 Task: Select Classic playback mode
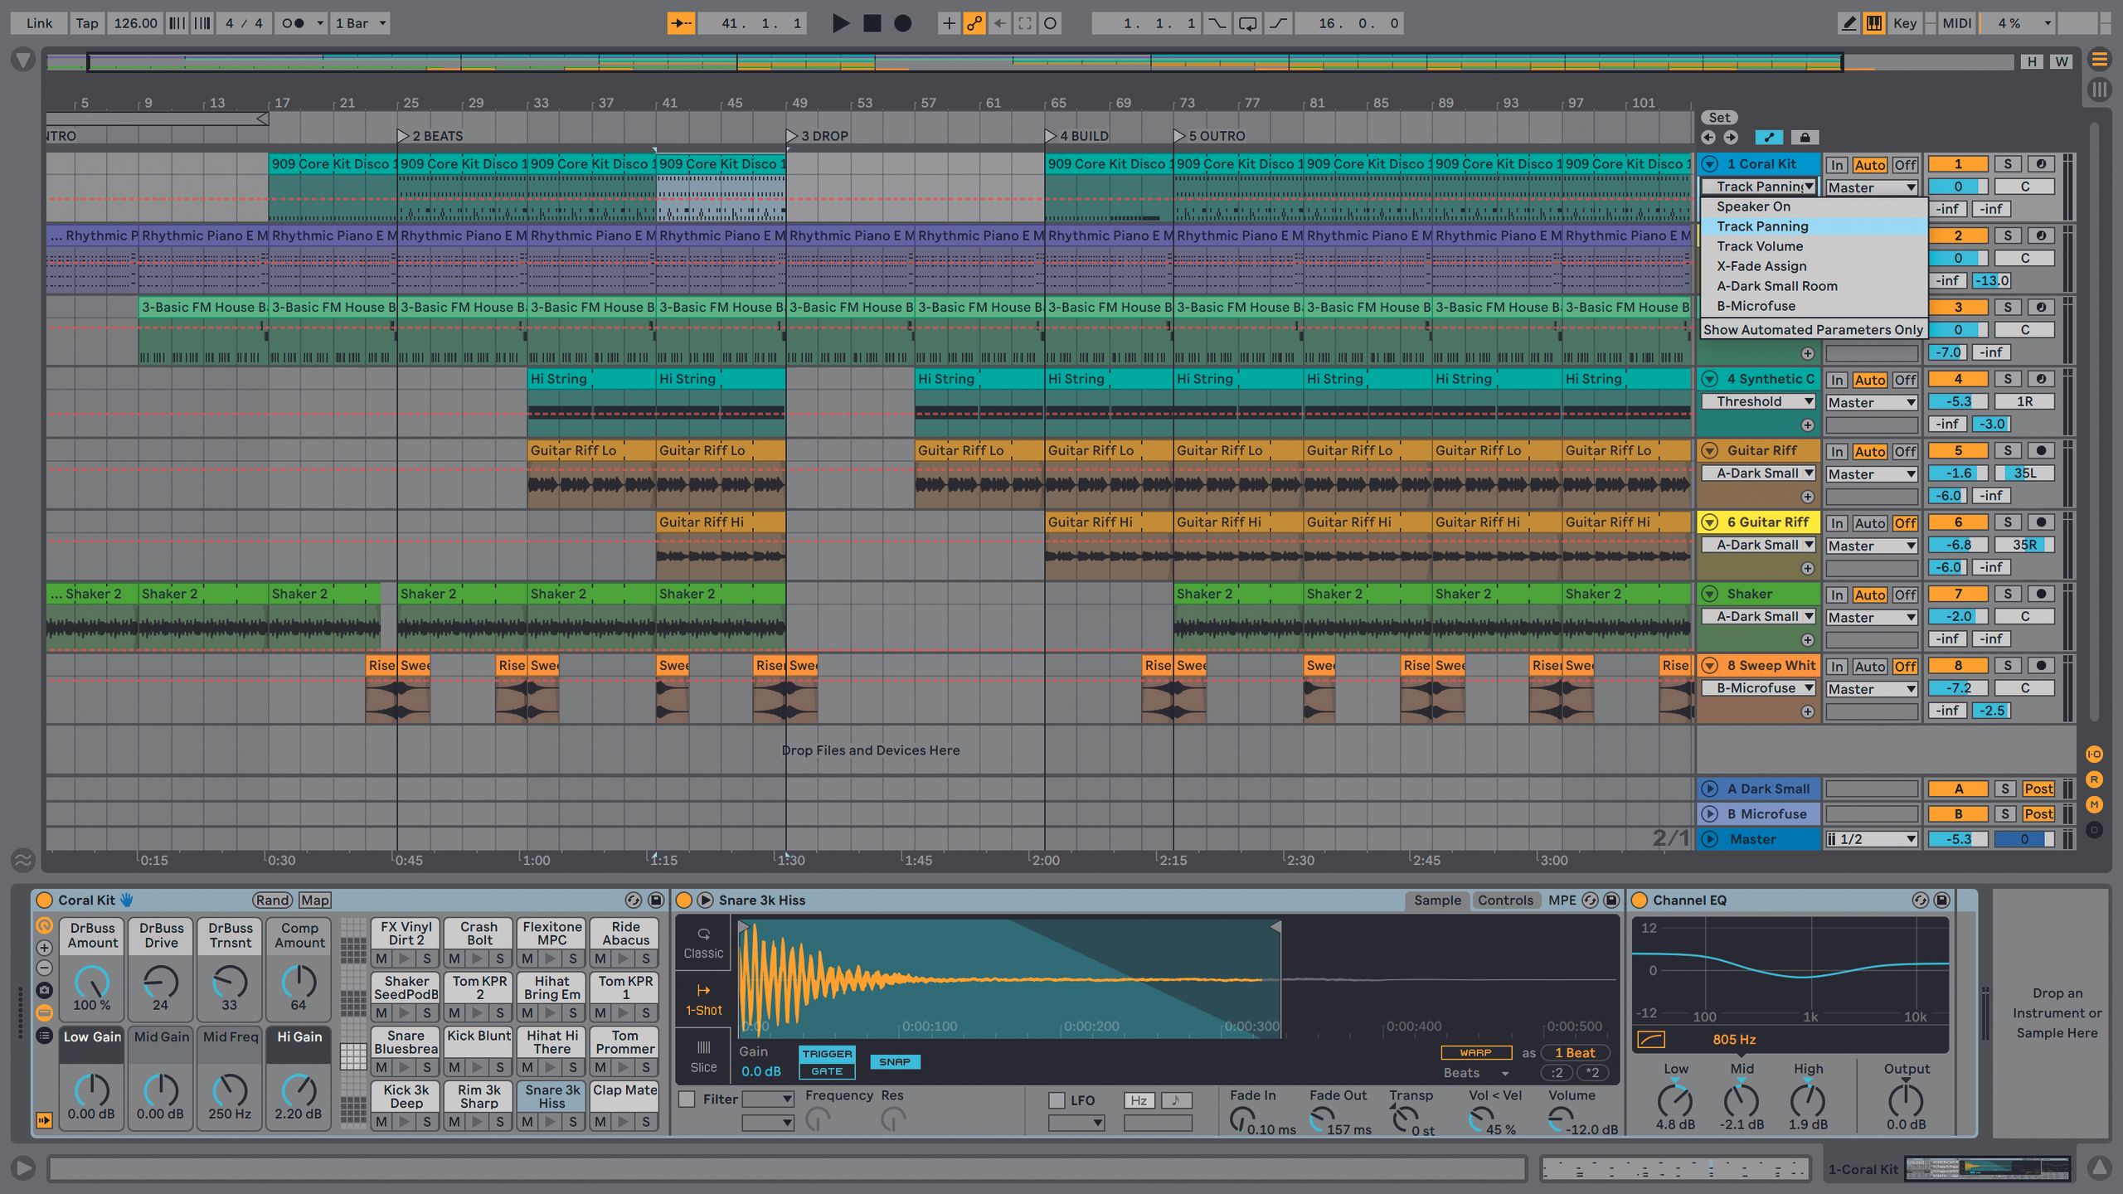[x=703, y=944]
